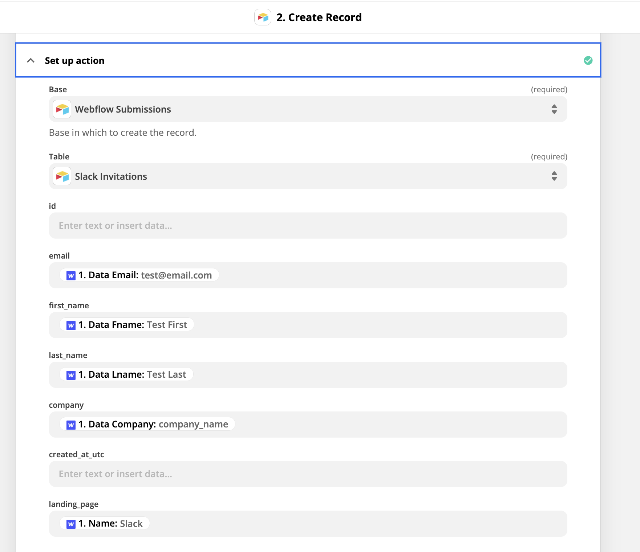
Task: Click the Table dropdown up-down arrows
Action: click(x=554, y=176)
